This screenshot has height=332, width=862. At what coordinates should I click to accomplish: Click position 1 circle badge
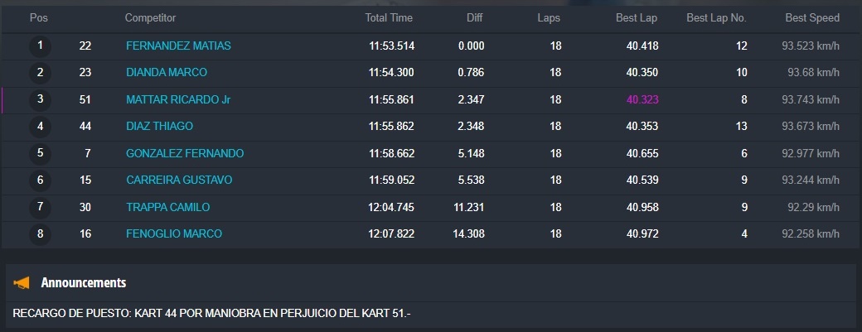(40, 46)
